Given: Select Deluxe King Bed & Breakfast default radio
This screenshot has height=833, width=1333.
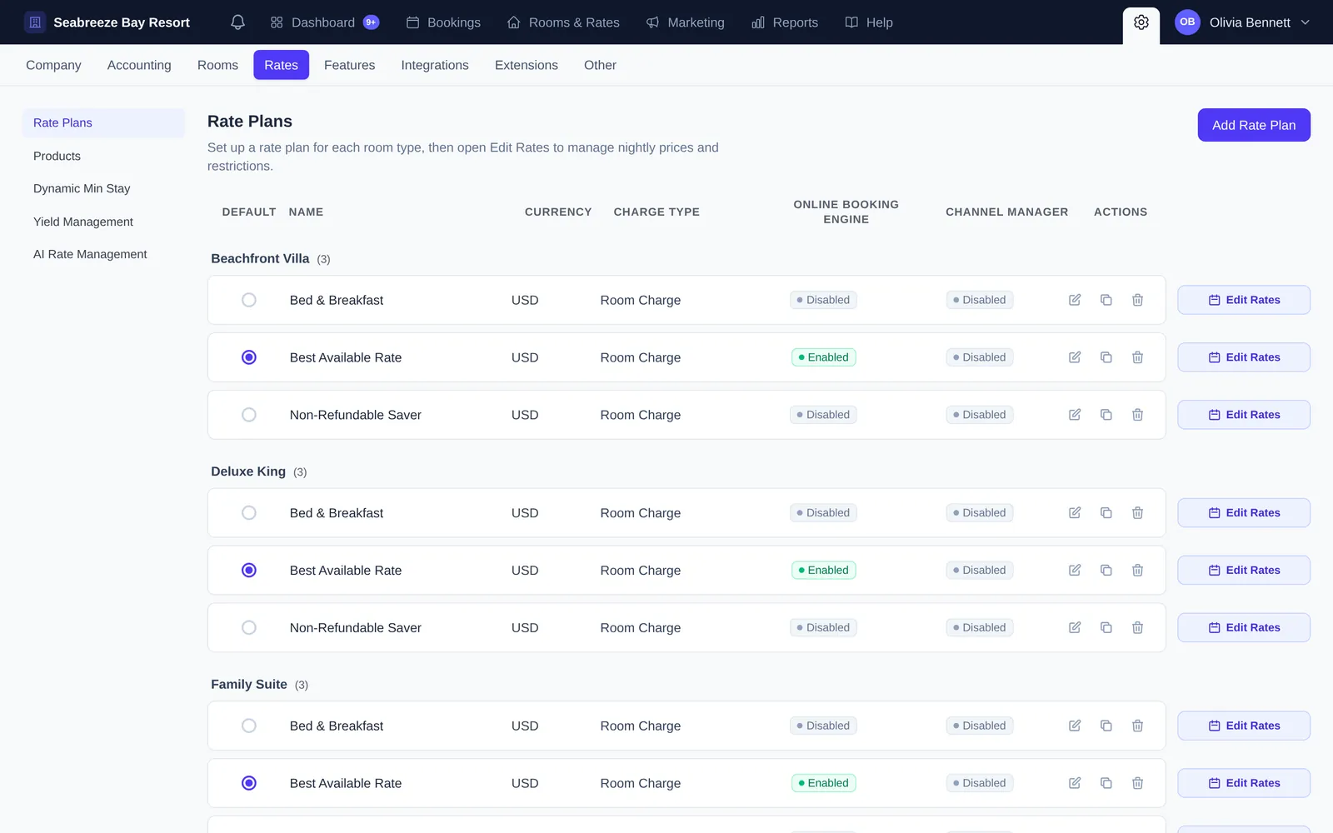Looking at the screenshot, I should pyautogui.click(x=249, y=513).
